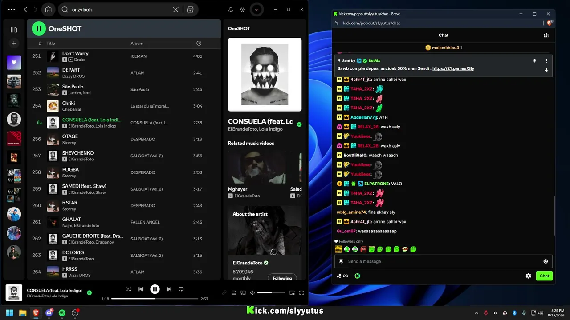Viewport: 570px width, 320px height.
Task: Click the CONSUELA album cover in right panel
Action: (265, 74)
